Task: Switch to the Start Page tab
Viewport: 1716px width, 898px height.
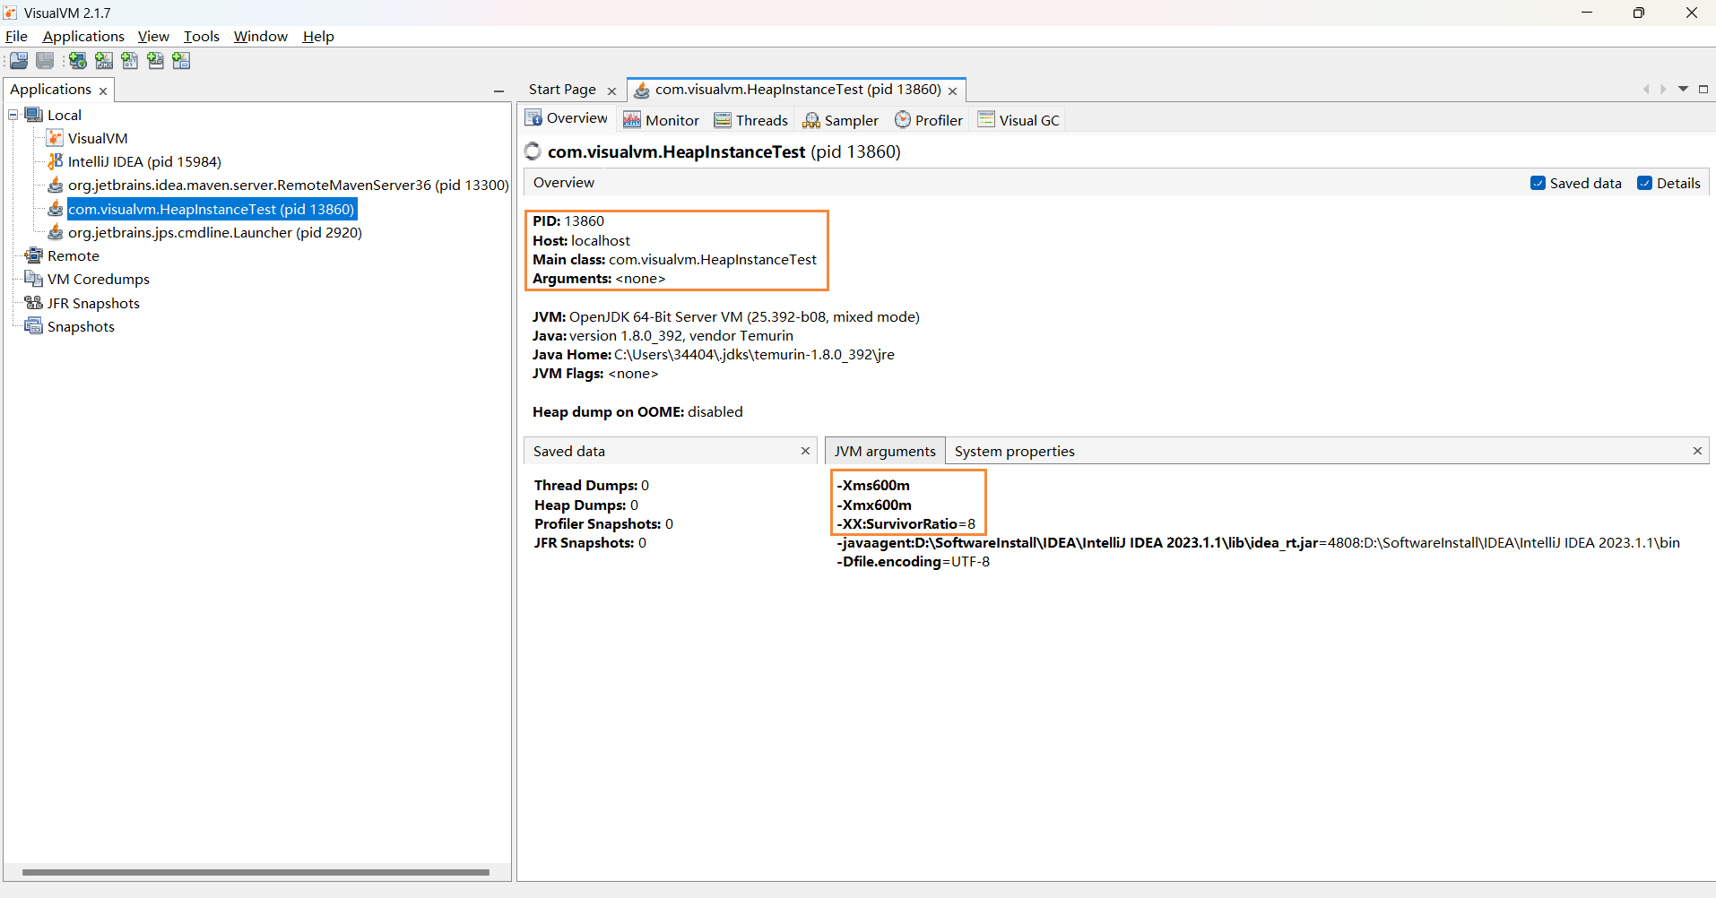Action: pos(562,90)
